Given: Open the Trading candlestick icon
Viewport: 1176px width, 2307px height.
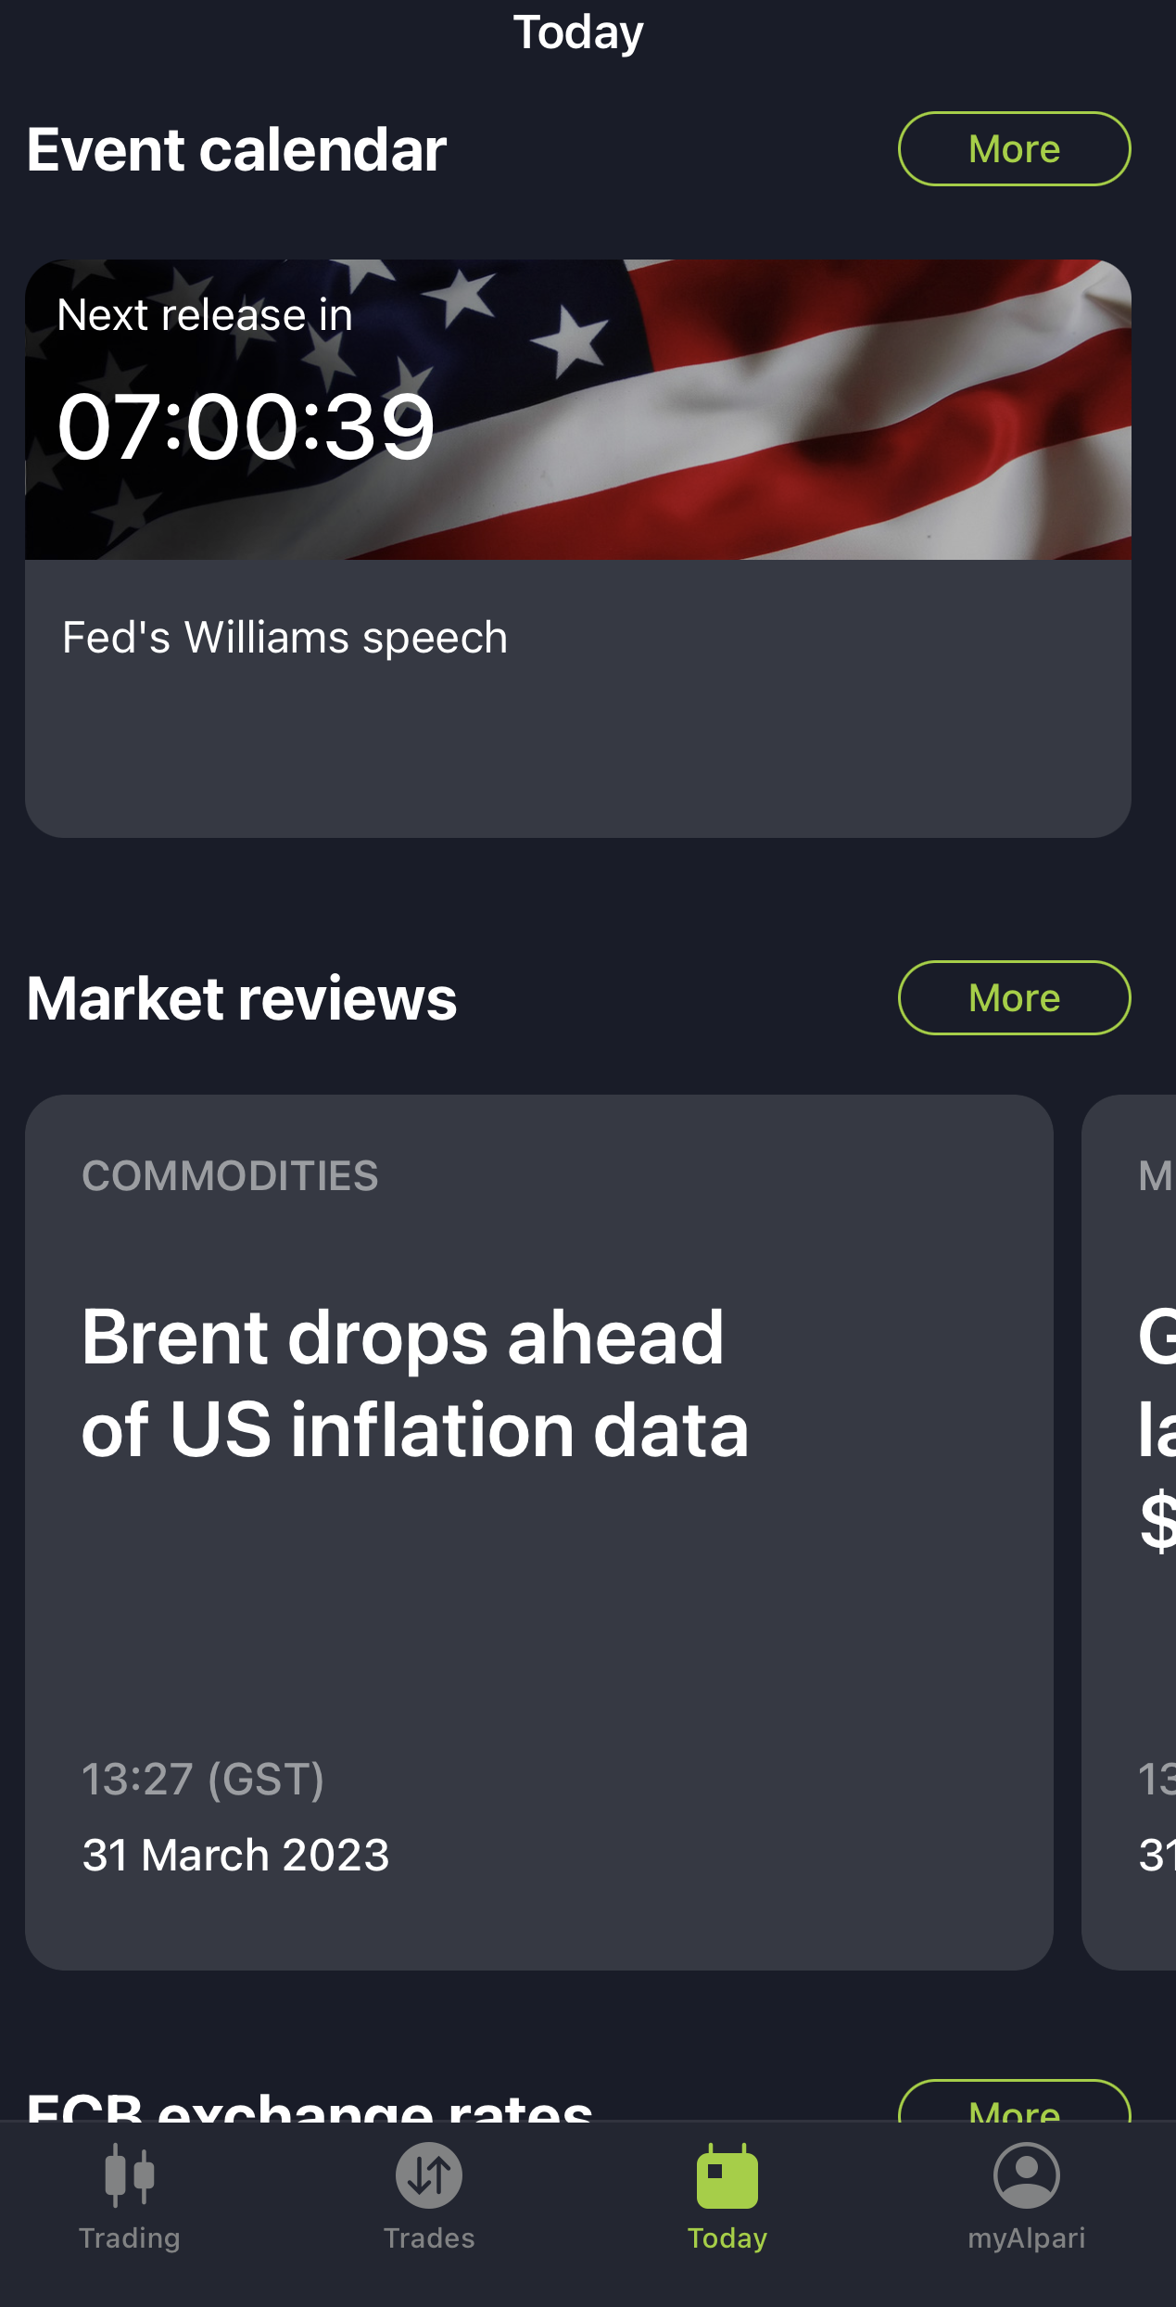Looking at the screenshot, I should pyautogui.click(x=130, y=2174).
